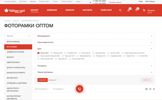Collapse the Цвет filter section
Screen dimensions: 162x100
95,49
